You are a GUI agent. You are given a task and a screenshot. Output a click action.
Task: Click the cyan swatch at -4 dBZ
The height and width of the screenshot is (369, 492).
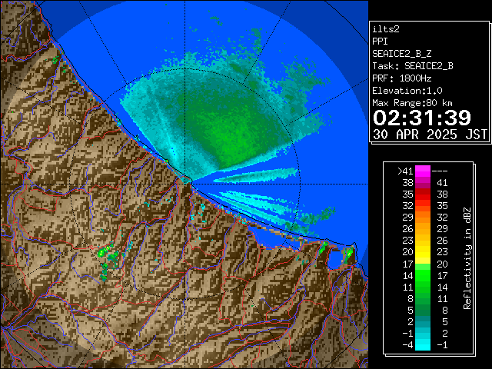coord(423,344)
